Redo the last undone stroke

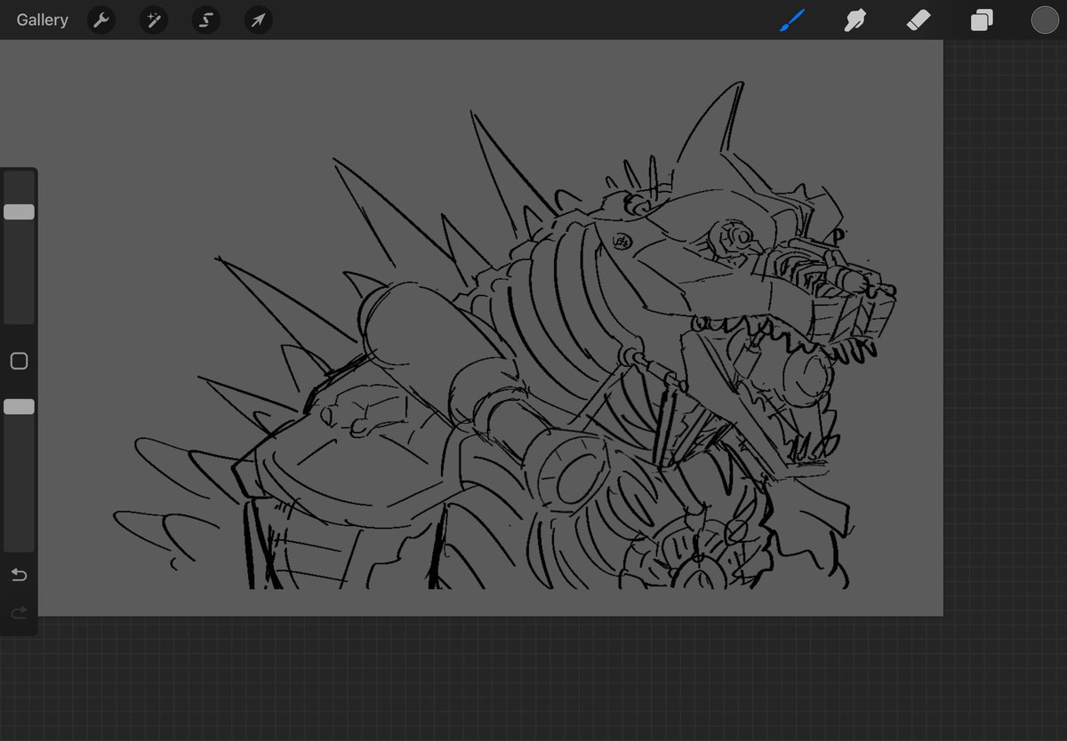pyautogui.click(x=19, y=612)
